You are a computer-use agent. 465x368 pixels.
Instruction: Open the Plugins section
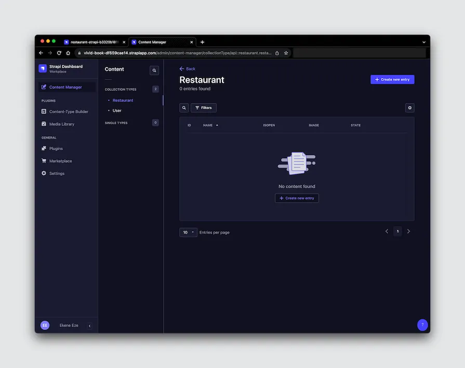56,148
